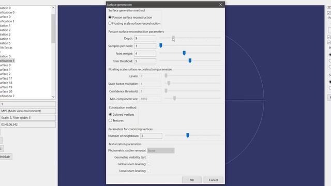Click the Depth slider handle
The width and height of the screenshot is (331, 186).
point(173,38)
